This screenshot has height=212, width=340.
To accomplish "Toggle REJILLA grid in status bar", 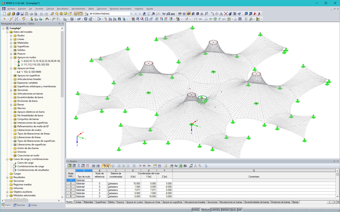I will (205, 210).
